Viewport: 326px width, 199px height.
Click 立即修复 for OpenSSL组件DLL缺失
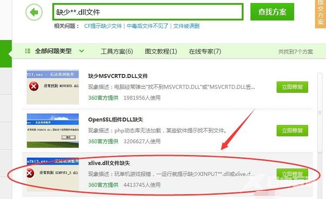(292, 131)
